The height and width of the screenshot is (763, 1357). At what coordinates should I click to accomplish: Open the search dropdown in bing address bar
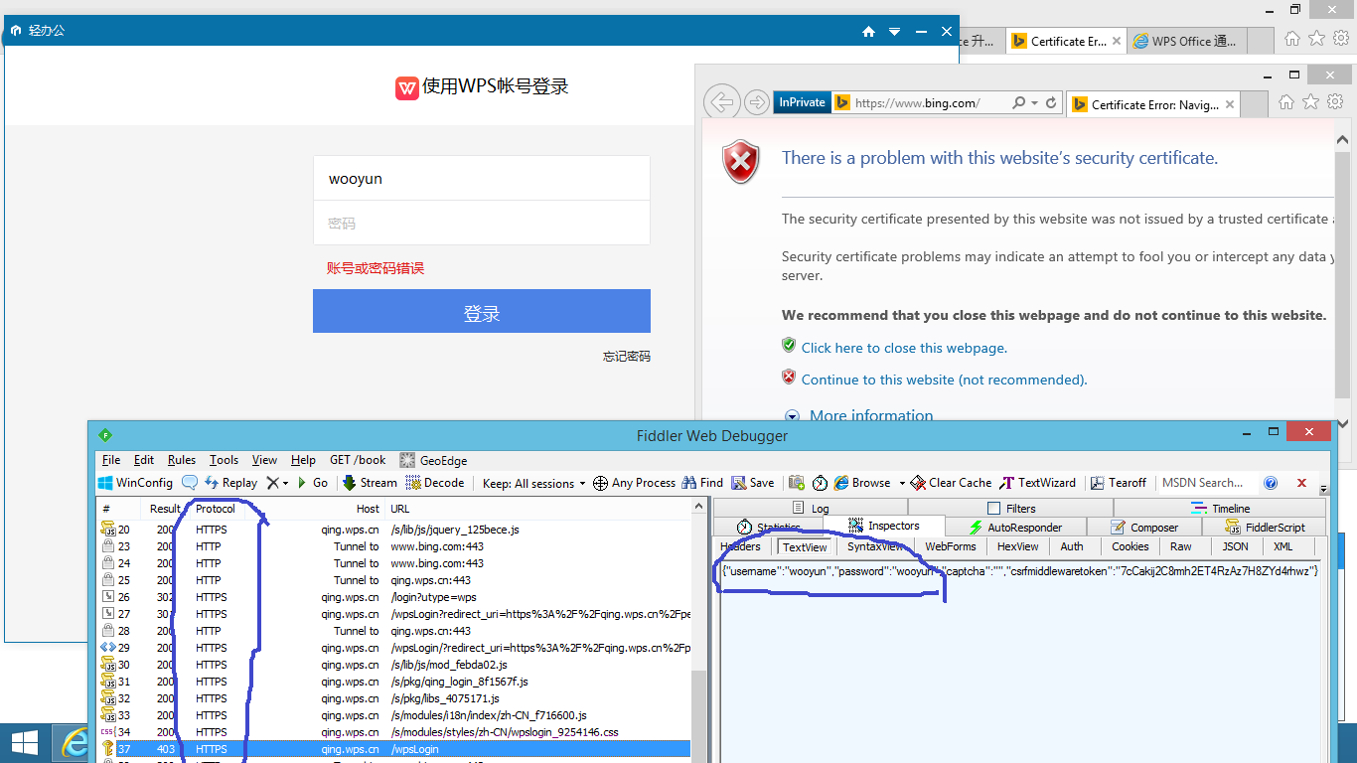(1035, 102)
